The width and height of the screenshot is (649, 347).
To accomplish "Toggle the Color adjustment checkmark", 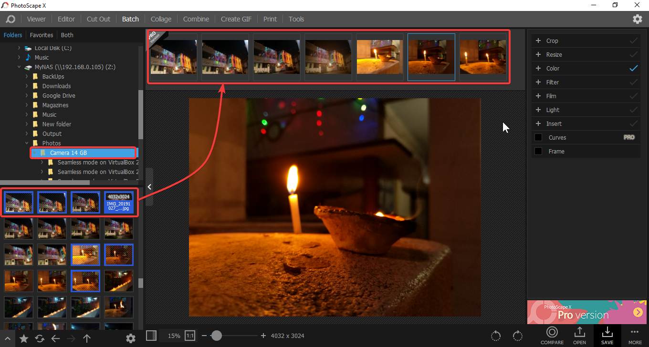I will (633, 68).
